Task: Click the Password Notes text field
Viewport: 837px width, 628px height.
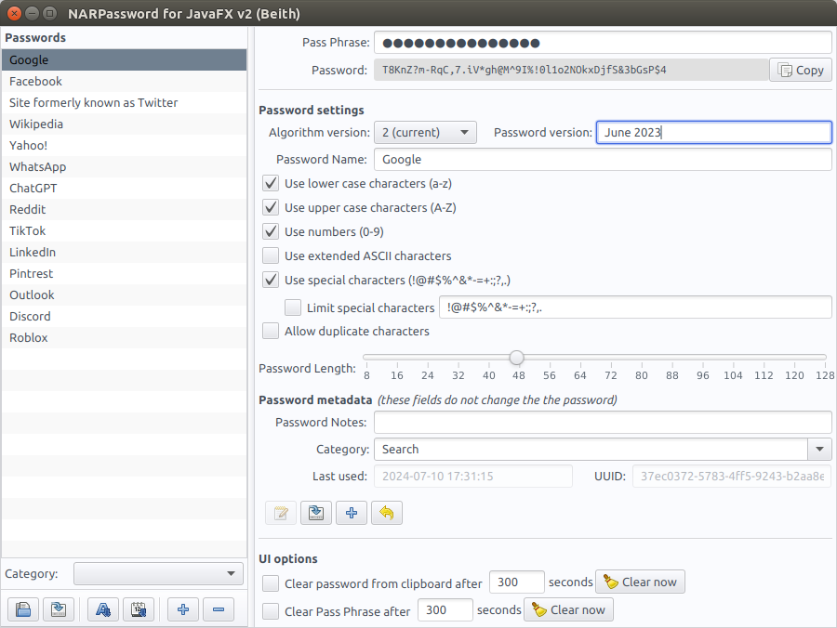Action: [x=602, y=423]
